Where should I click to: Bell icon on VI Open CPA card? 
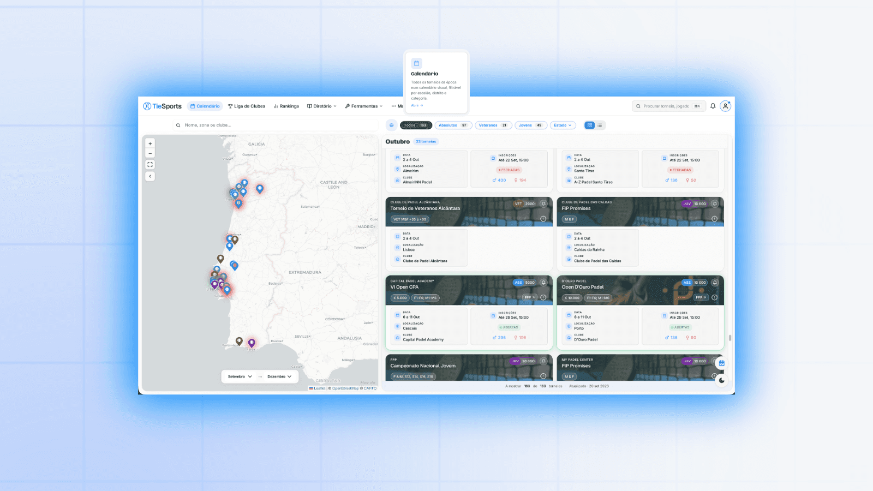pyautogui.click(x=543, y=283)
